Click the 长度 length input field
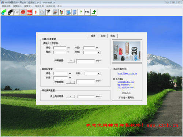Image resolution: width=183 pixels, height=137 pixels. (x=60, y=78)
